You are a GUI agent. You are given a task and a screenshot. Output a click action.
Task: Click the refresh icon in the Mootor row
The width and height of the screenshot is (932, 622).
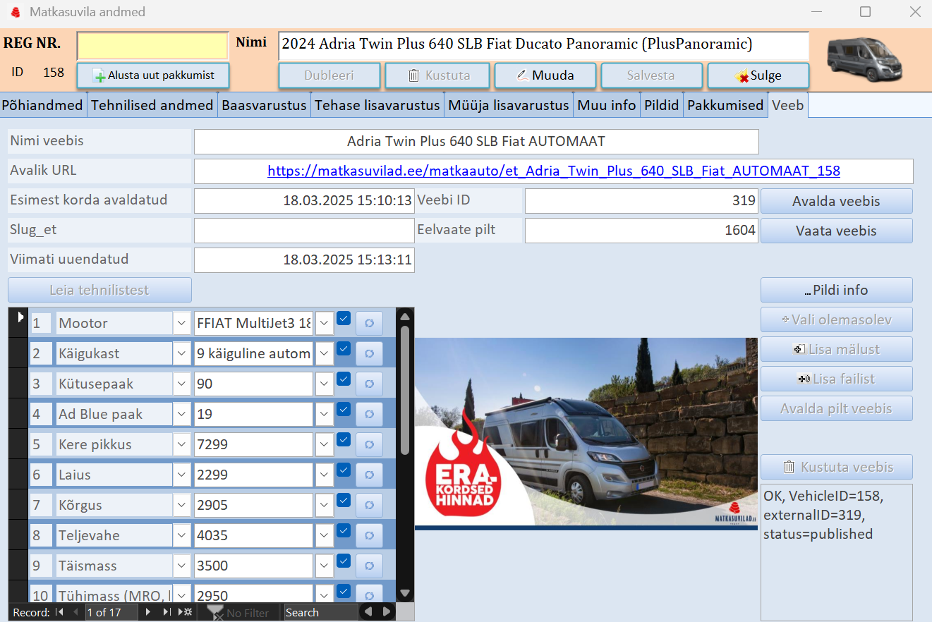point(369,324)
